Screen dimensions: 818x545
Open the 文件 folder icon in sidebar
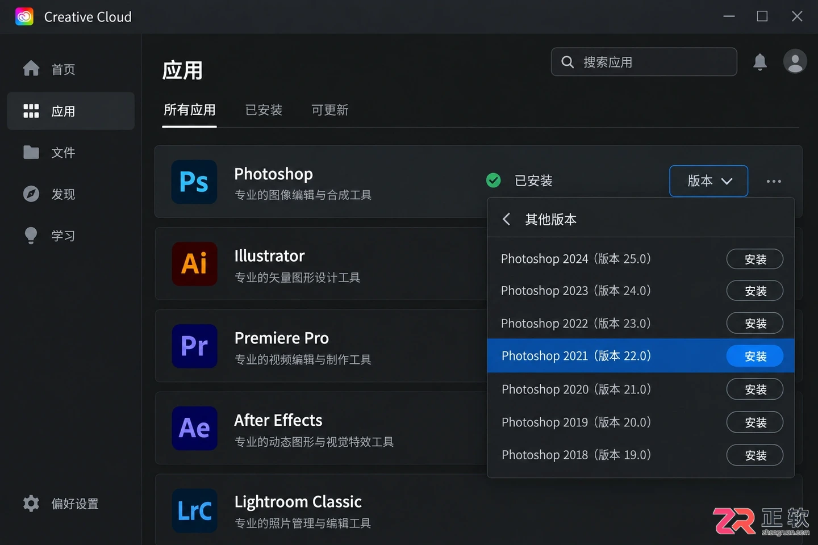[31, 152]
